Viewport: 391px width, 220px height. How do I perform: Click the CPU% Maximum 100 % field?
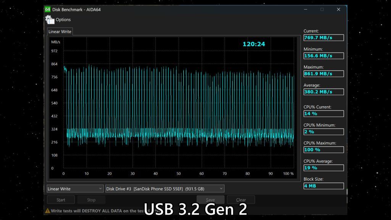tap(324, 150)
